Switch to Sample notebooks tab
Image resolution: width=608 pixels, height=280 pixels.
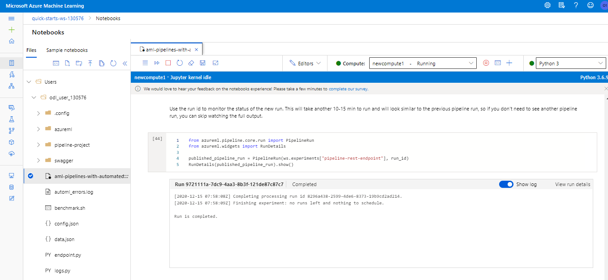(x=67, y=50)
